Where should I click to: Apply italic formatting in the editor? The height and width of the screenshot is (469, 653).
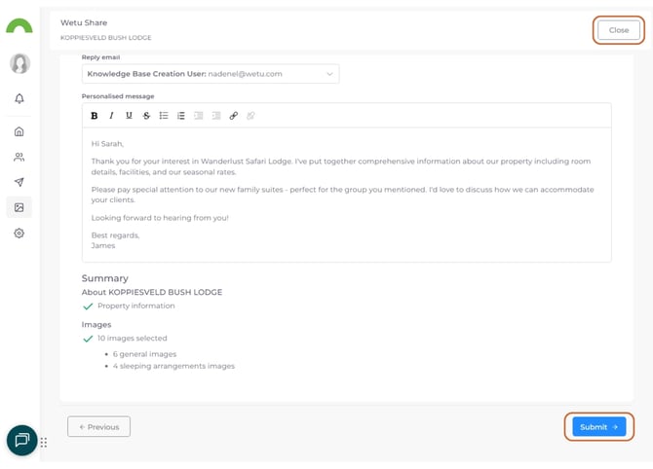coord(111,116)
